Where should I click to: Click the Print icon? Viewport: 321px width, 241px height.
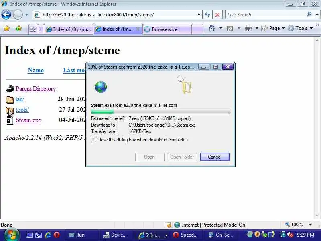point(248,28)
